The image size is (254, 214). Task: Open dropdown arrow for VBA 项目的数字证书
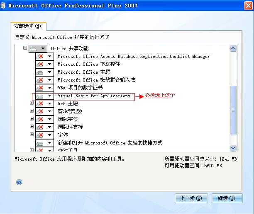[x=49, y=88]
